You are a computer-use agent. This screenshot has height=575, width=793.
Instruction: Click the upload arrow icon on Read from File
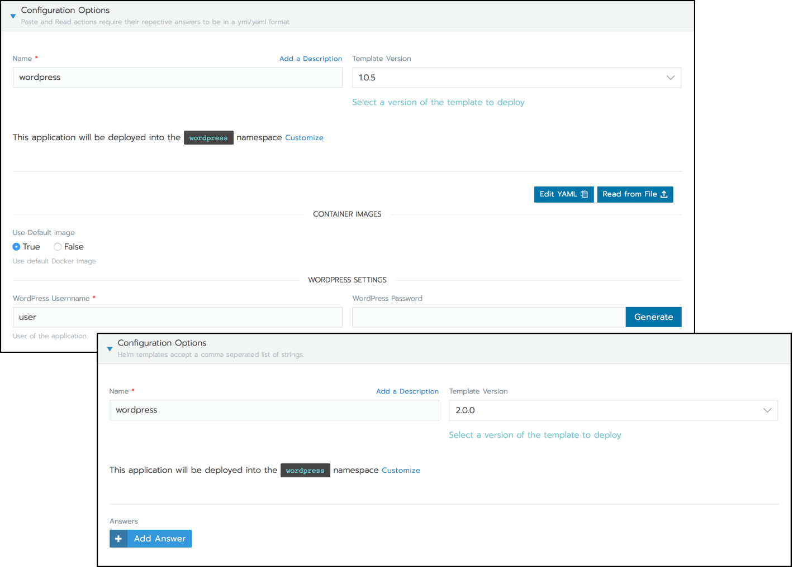664,194
